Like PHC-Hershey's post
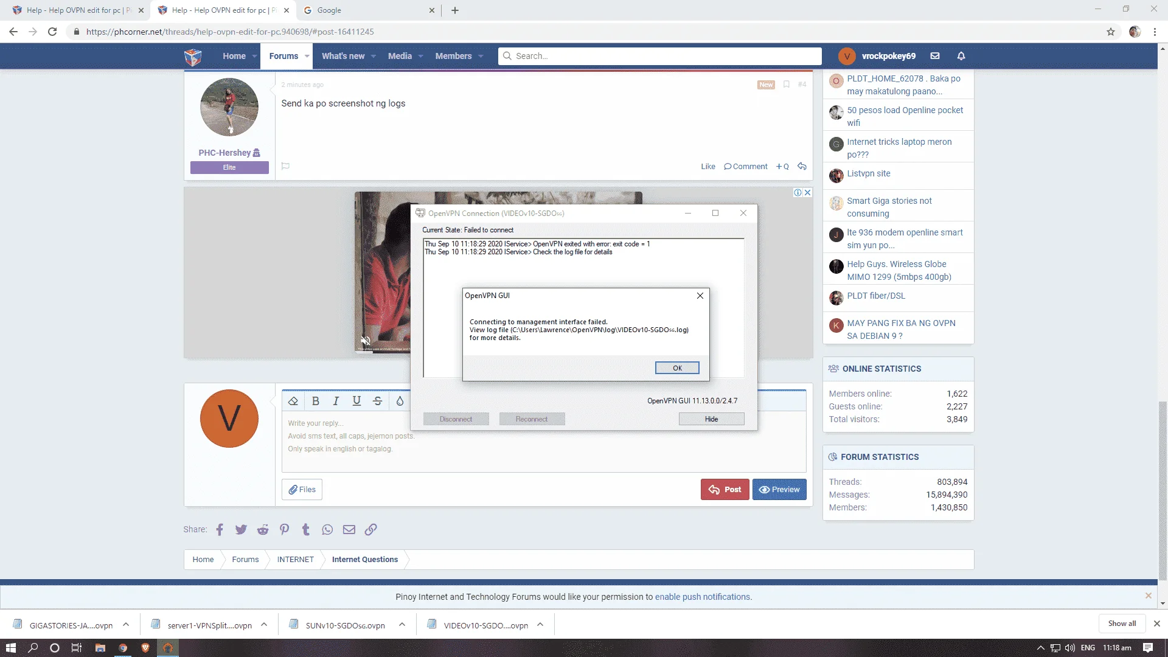 707,167
